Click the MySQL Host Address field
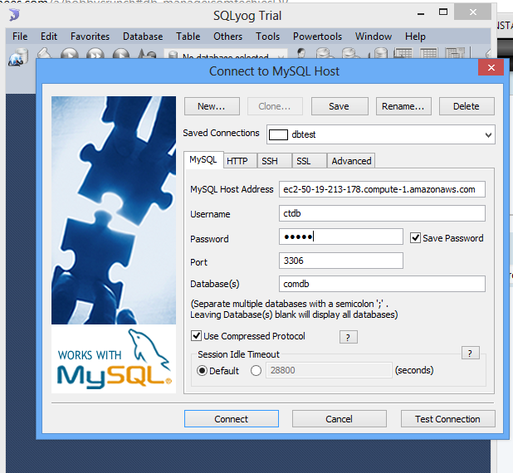The image size is (513, 473). click(x=382, y=189)
